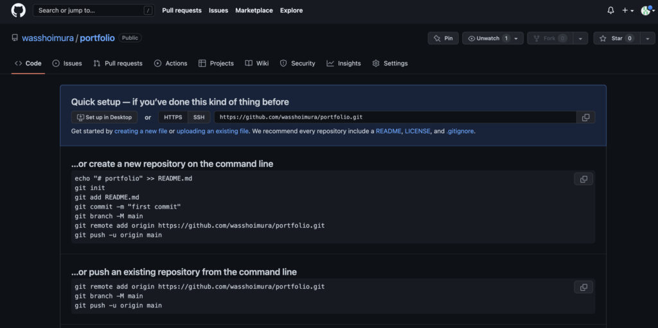Go to the Actions tab
The image size is (658, 328).
[171, 64]
